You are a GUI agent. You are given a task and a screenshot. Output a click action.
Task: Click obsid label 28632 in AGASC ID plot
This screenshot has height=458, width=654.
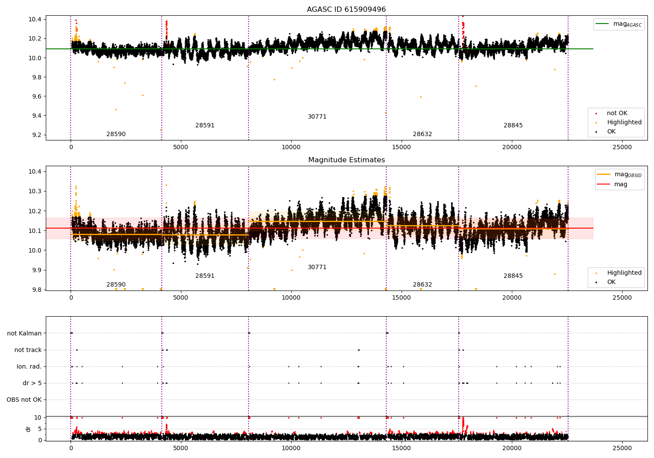point(422,134)
